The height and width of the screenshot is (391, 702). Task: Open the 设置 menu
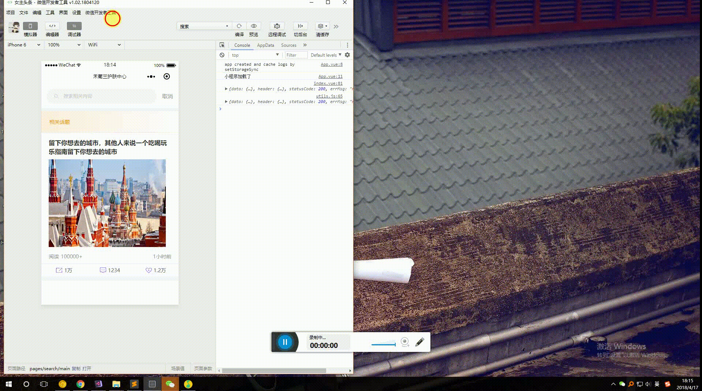pyautogui.click(x=76, y=12)
